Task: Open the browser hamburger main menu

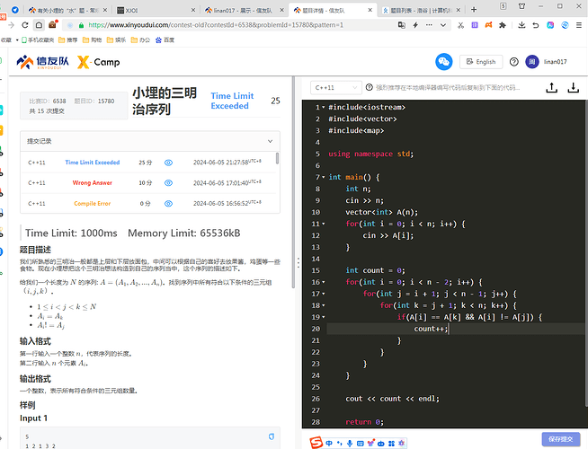Action: point(579,25)
